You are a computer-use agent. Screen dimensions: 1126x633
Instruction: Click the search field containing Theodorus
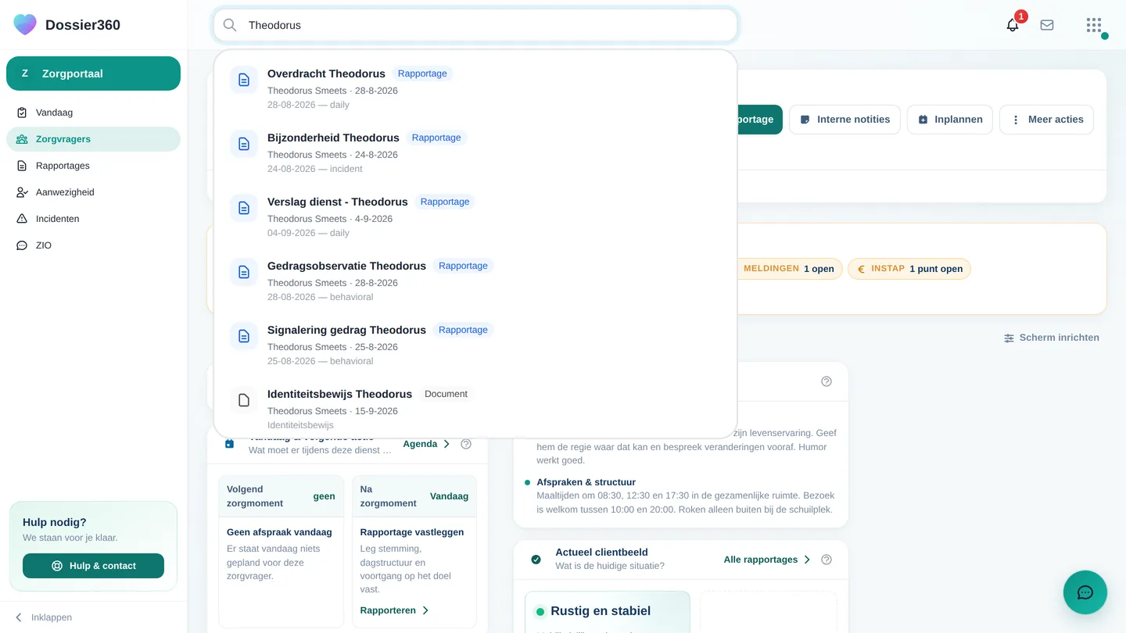click(x=475, y=25)
